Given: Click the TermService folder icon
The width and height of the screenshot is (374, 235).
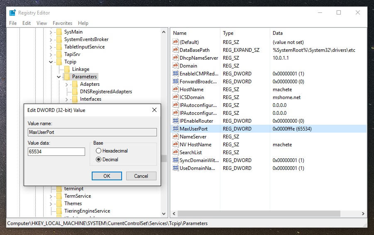Looking at the screenshot, I should (59, 196).
